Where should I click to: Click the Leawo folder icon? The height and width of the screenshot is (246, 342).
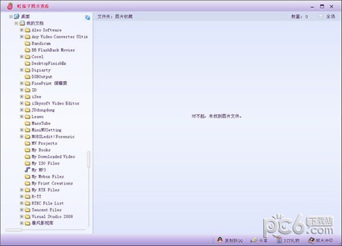point(27,117)
